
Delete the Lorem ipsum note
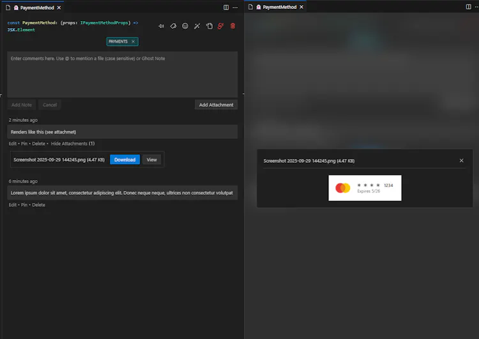tap(38, 205)
